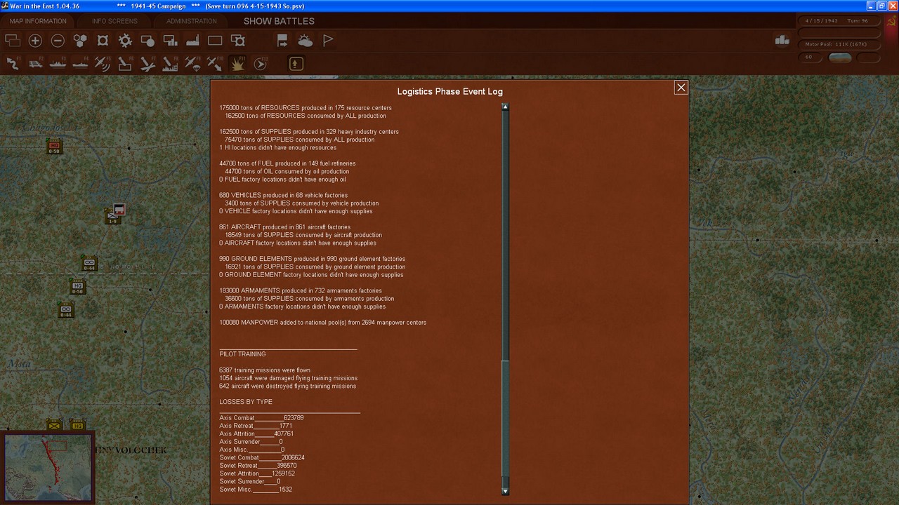Click the boxed up-arrow icon

[296, 64]
